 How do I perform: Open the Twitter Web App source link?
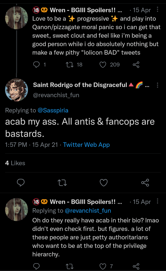pos(86,145)
